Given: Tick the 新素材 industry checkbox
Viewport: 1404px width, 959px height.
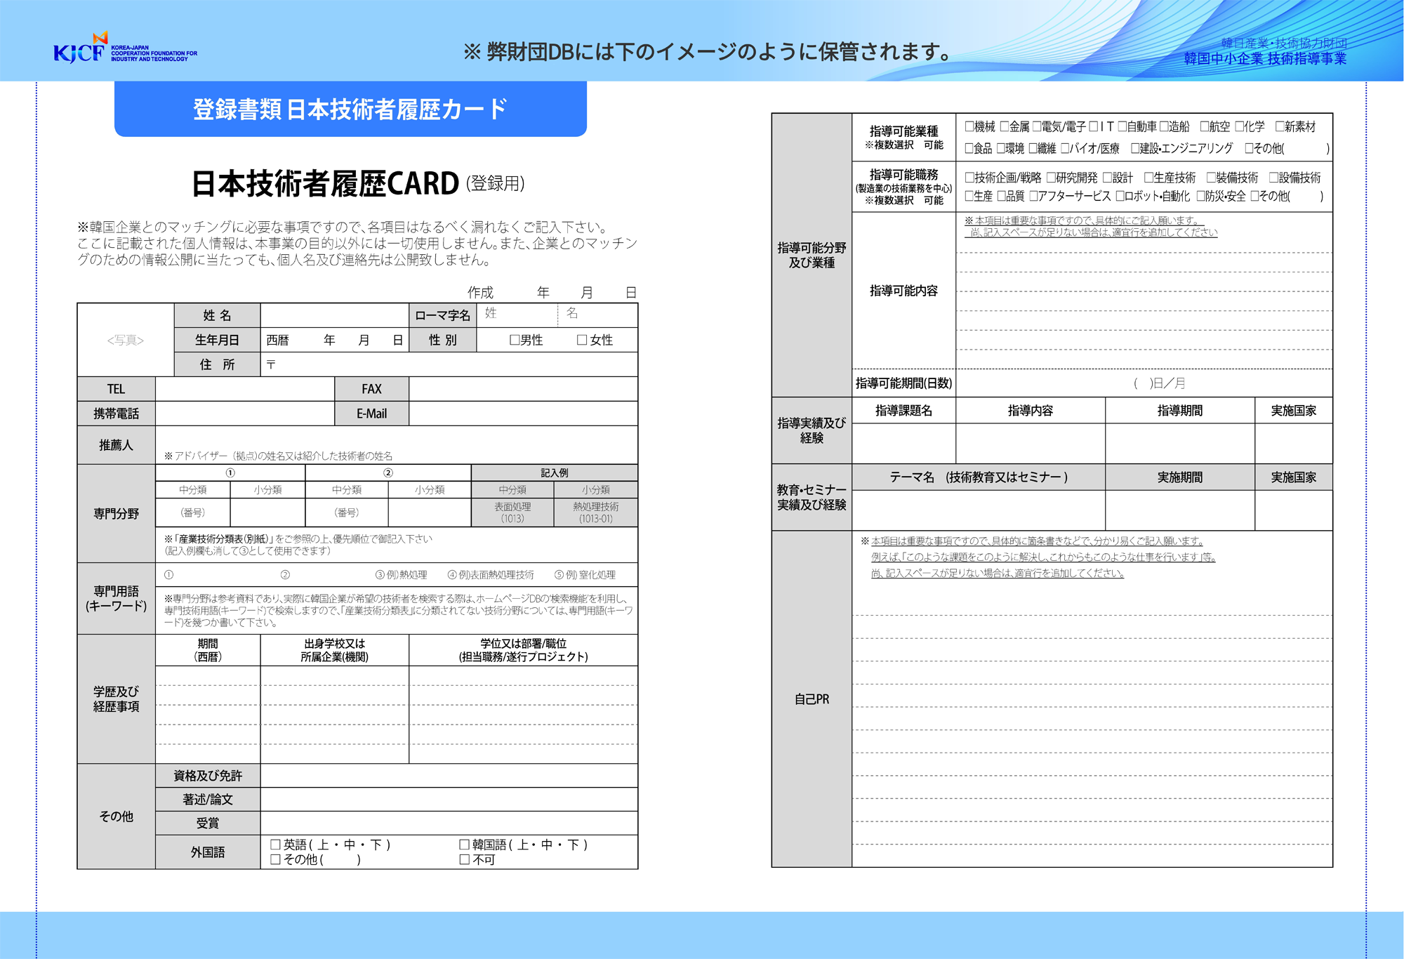Looking at the screenshot, I should click(x=1280, y=126).
